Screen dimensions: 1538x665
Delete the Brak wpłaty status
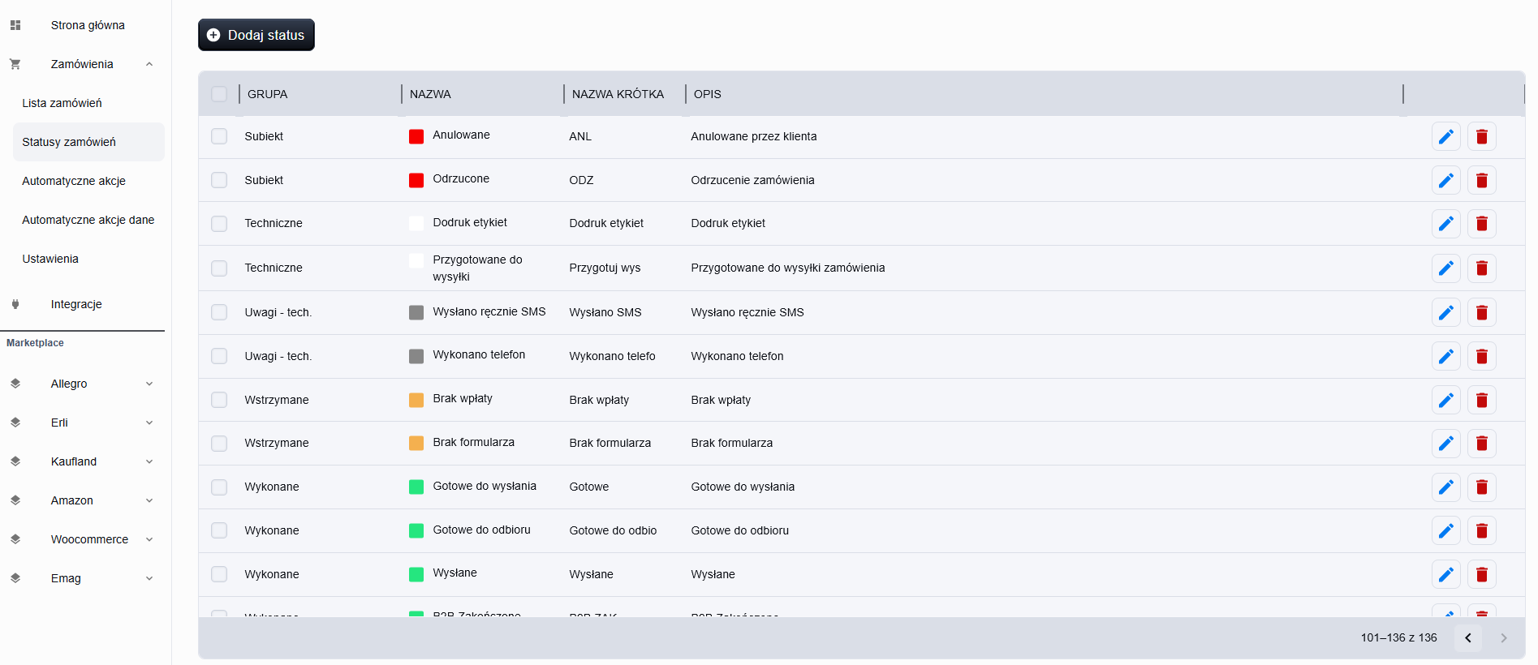1481,400
